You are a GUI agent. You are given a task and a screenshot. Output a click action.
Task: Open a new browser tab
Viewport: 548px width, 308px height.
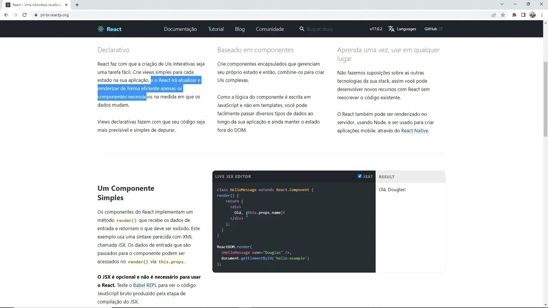coord(77,5)
